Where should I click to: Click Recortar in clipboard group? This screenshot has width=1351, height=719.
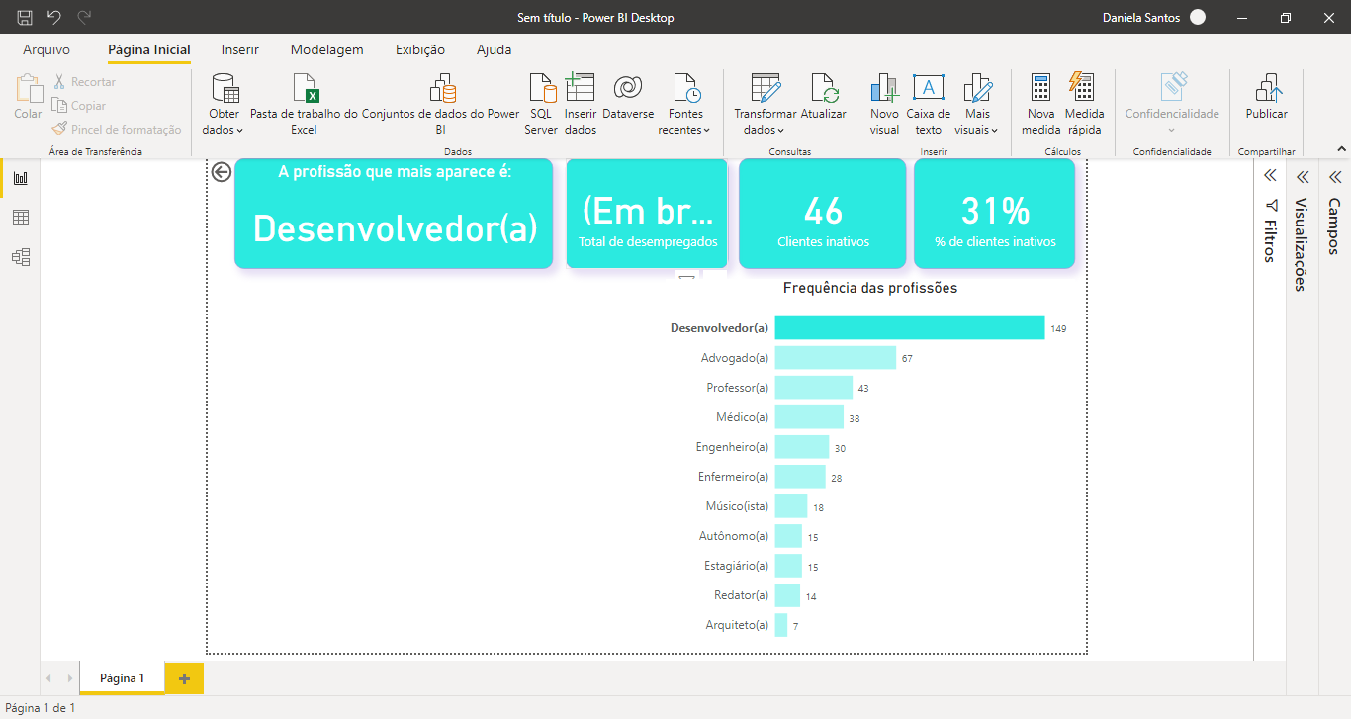(85, 82)
